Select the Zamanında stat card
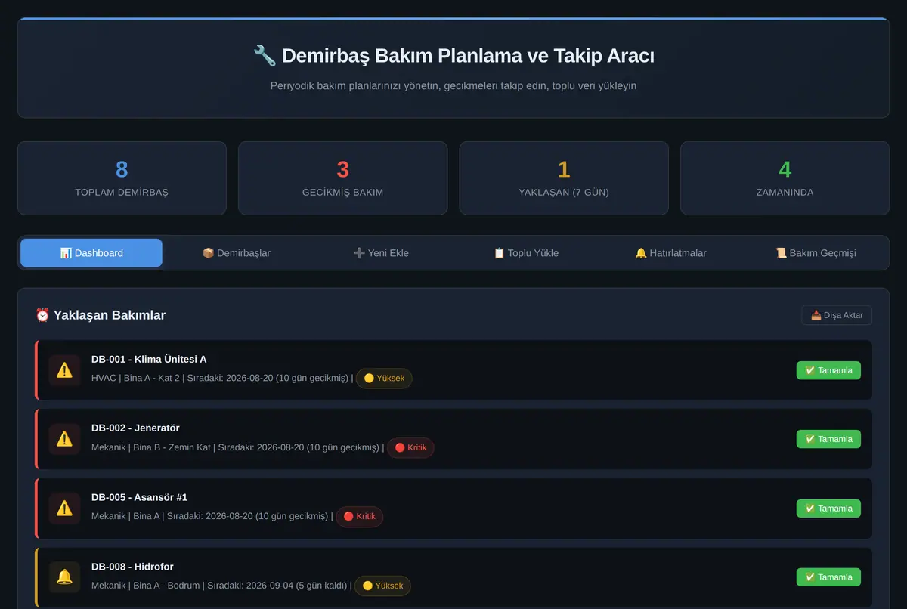Screen dimensions: 907x609 (x=785, y=178)
